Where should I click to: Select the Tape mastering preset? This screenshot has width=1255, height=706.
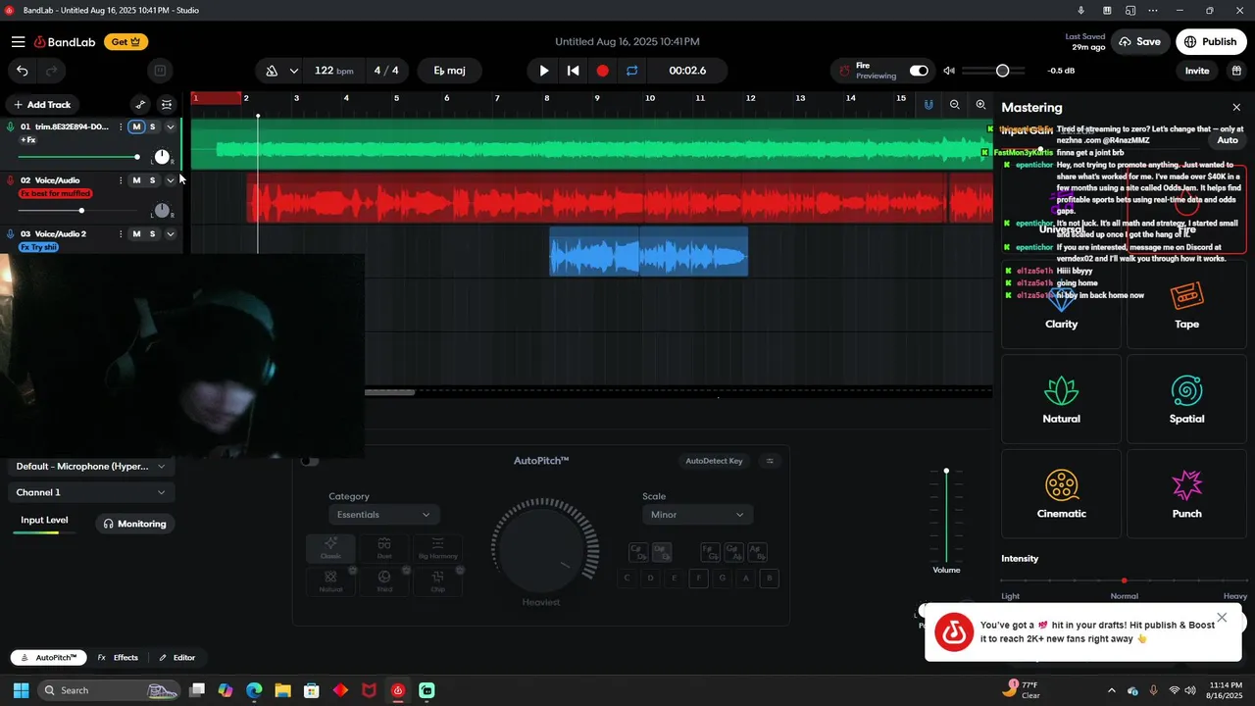point(1186,304)
